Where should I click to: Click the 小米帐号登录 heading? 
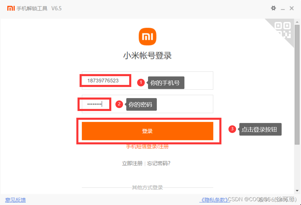tap(147, 56)
